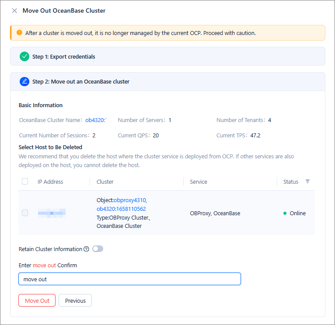Open the obproxy4310 cluster link

[130, 200]
